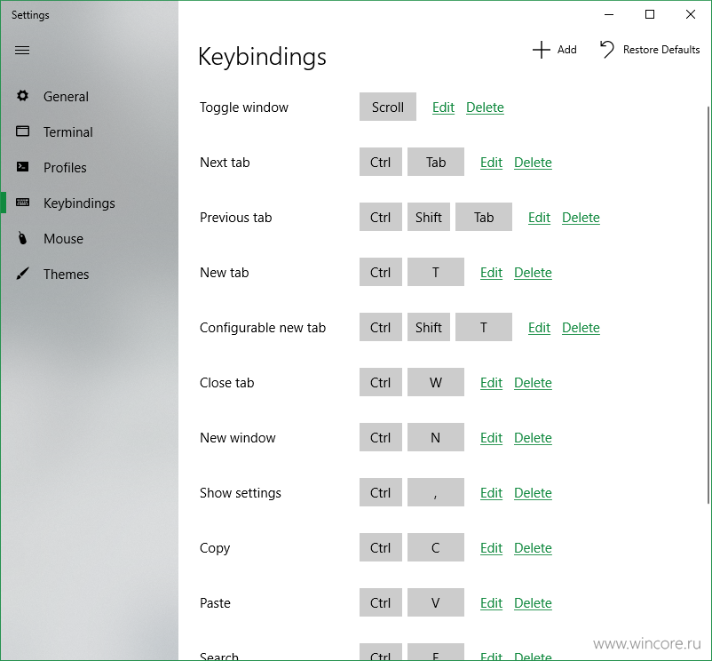The height and width of the screenshot is (661, 712).
Task: Open the hamburger navigation menu
Action: tap(22, 50)
